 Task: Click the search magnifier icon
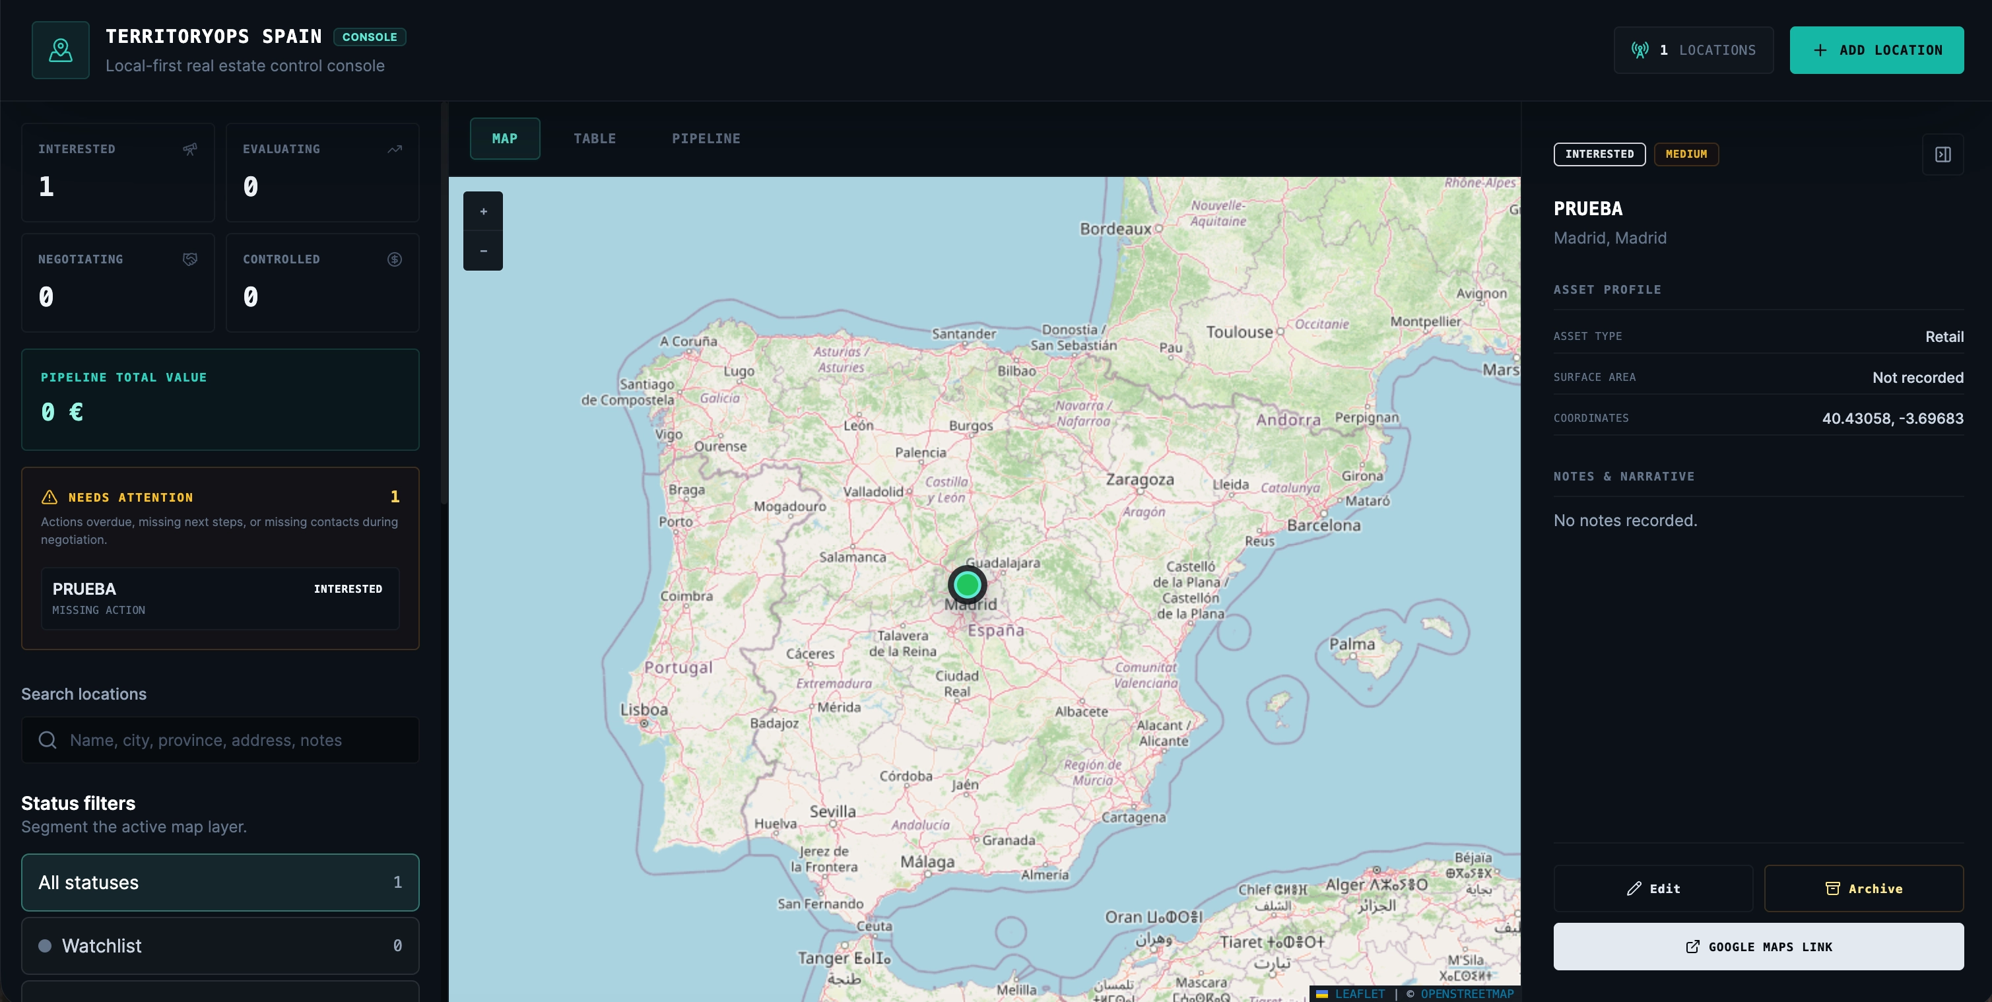point(47,740)
